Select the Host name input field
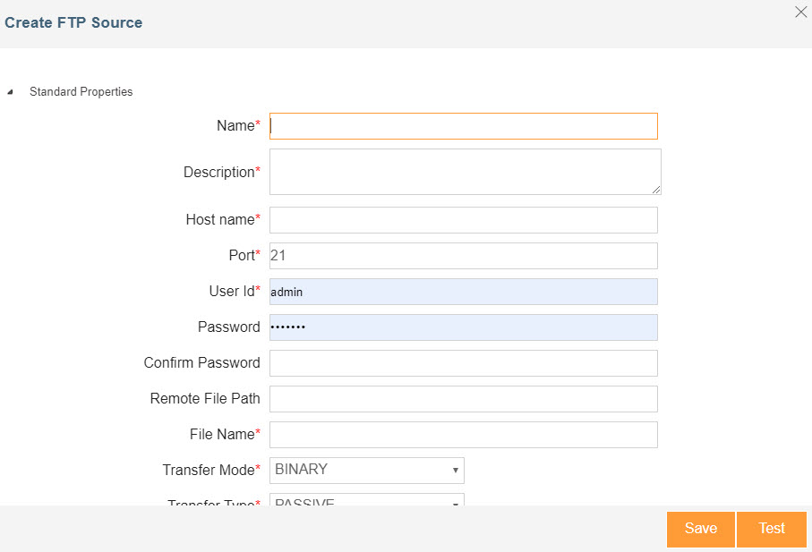Image resolution: width=812 pixels, height=552 pixels. 463,220
